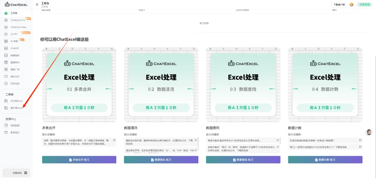Copy the 删除空白单元格 prompt
The image size is (376, 178).
coord(196,140)
